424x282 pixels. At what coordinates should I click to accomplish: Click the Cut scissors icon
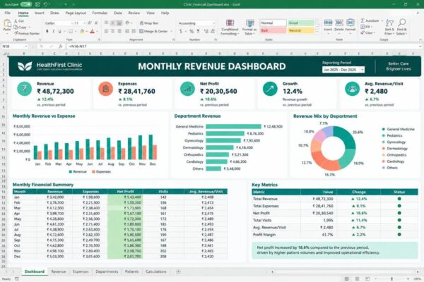point(16,20)
